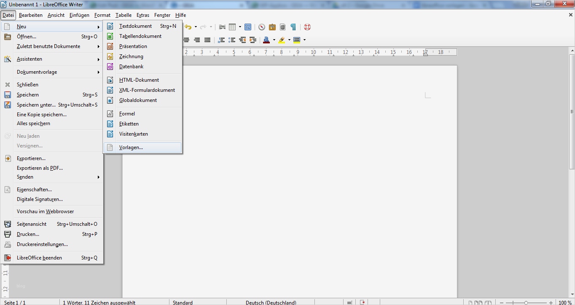Toggle justified paragraph alignment
This screenshot has width=575, height=305.
pos(207,40)
